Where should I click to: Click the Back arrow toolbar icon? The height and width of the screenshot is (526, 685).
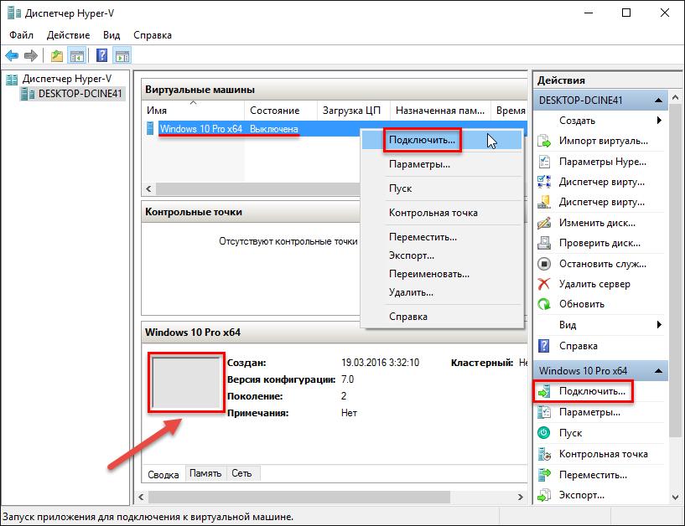tap(12, 56)
